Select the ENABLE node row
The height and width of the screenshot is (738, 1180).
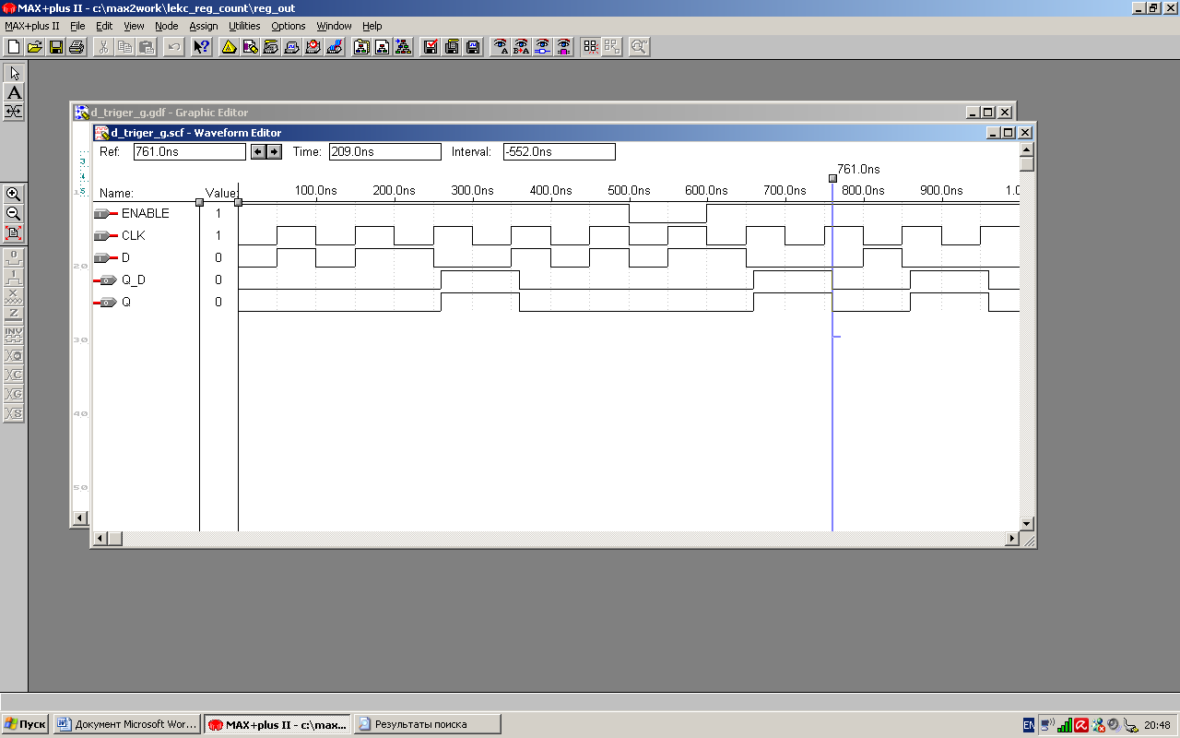point(147,213)
